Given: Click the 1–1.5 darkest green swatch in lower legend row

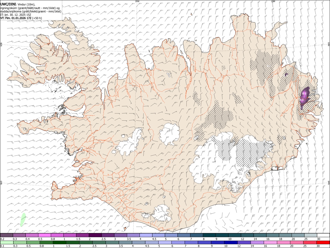Looking at the screenshot, I should 60,242.
